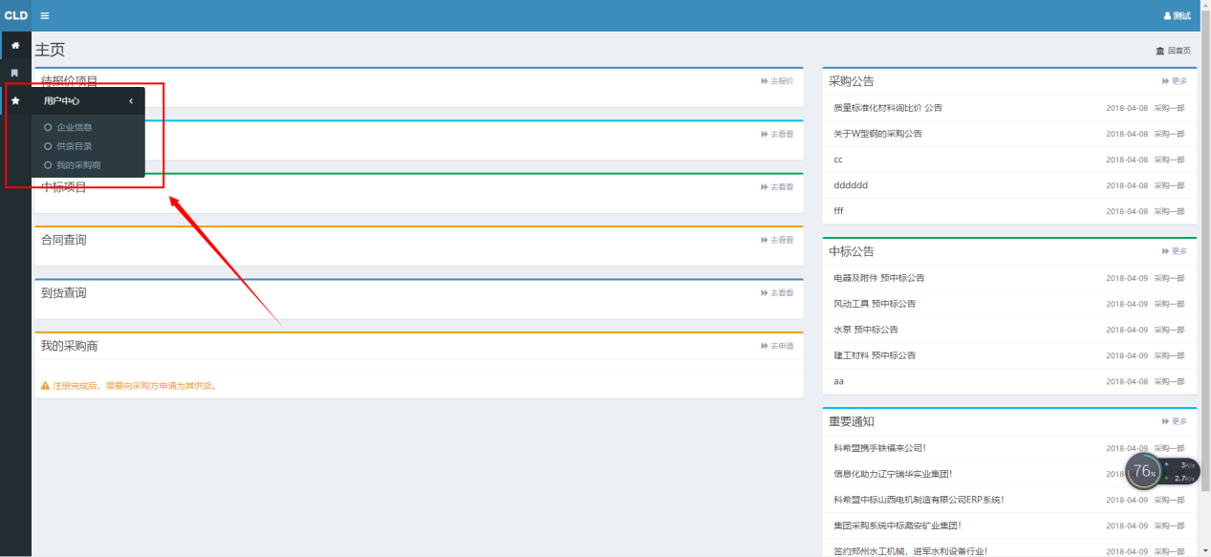Open the home icon in the sidebar
Screen dimensions: 1211x557
coord(15,45)
